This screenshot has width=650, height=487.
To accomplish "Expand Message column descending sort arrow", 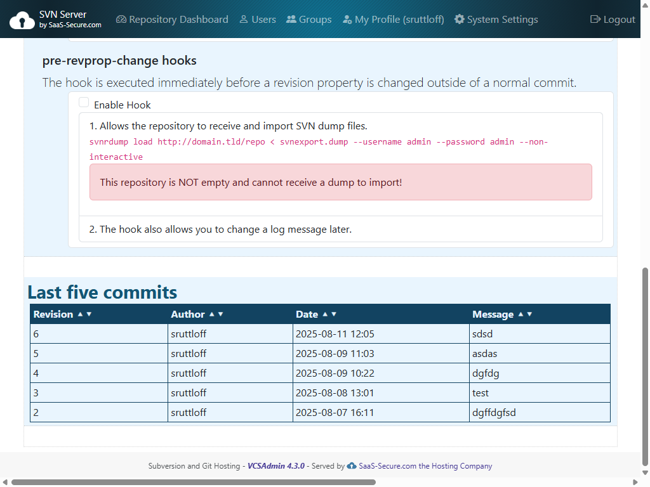I will pos(530,314).
